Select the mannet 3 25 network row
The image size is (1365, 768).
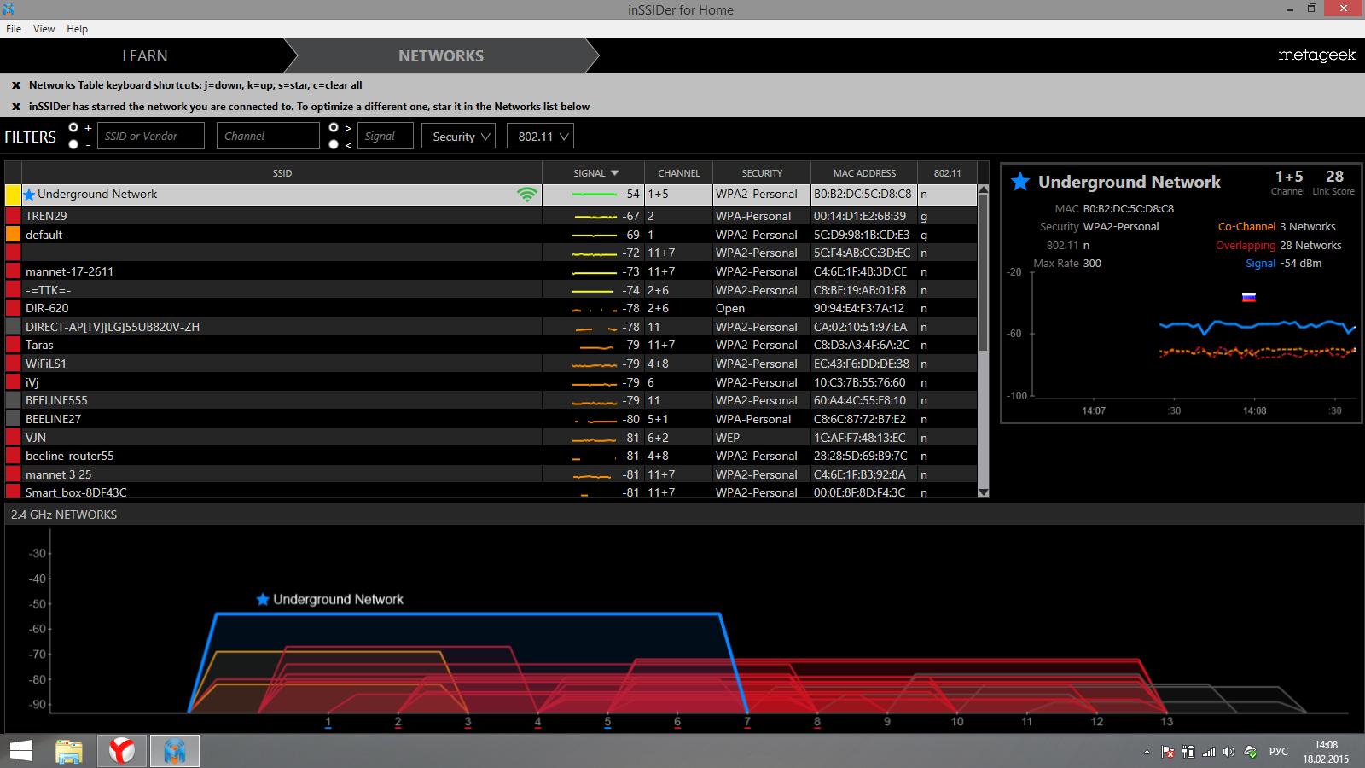[x=491, y=474]
